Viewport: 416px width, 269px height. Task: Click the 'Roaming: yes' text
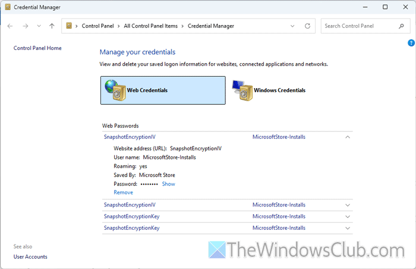coord(130,167)
